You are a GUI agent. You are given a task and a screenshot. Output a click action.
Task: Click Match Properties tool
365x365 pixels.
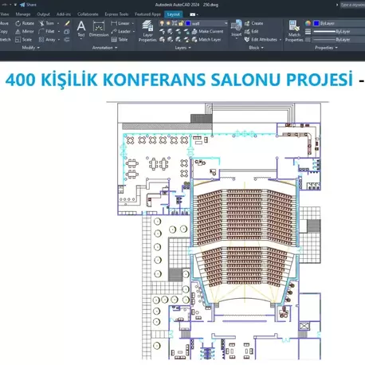(x=294, y=31)
